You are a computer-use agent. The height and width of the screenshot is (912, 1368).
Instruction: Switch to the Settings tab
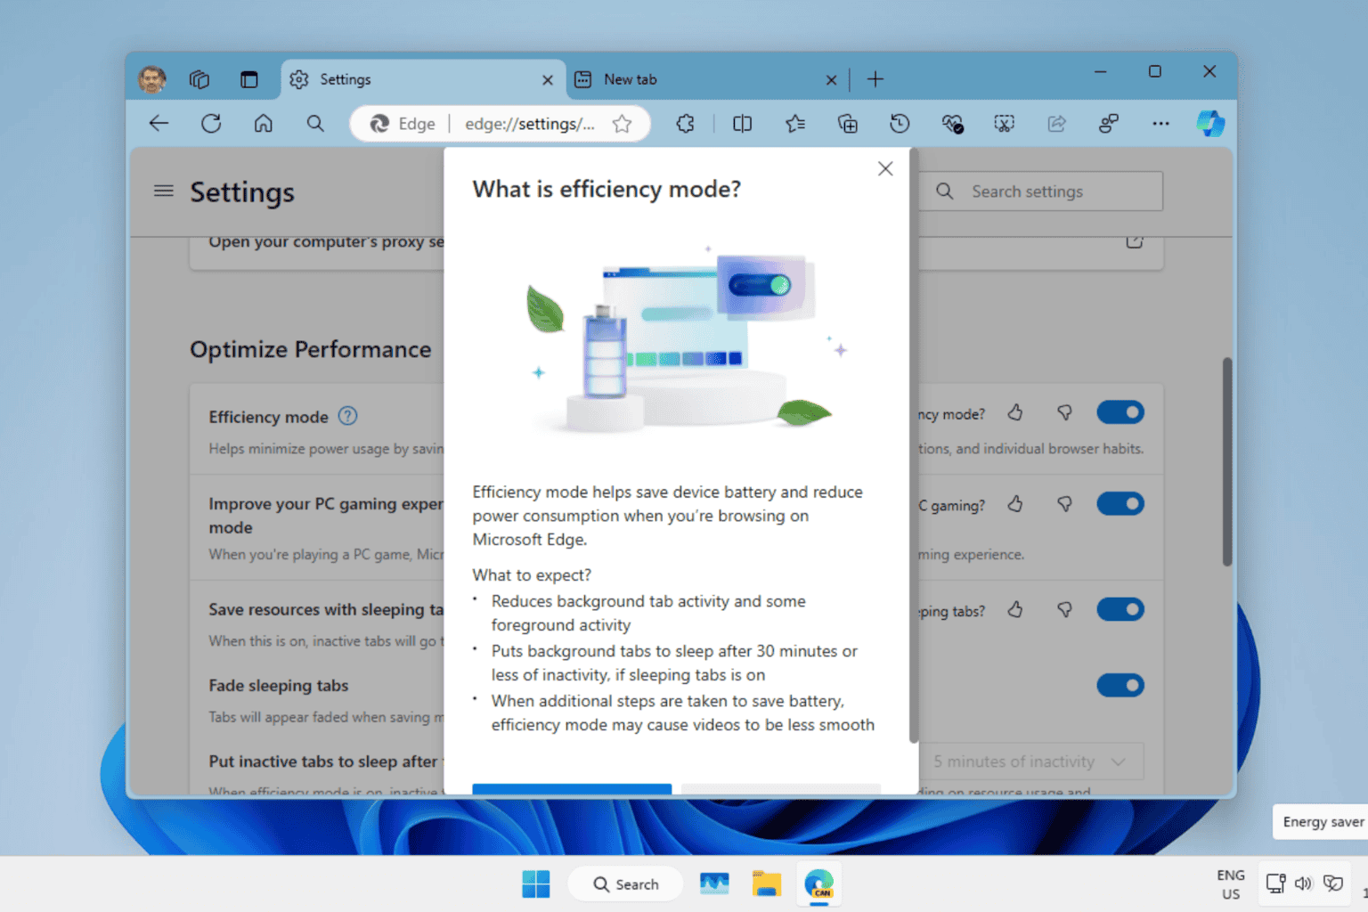[423, 79]
